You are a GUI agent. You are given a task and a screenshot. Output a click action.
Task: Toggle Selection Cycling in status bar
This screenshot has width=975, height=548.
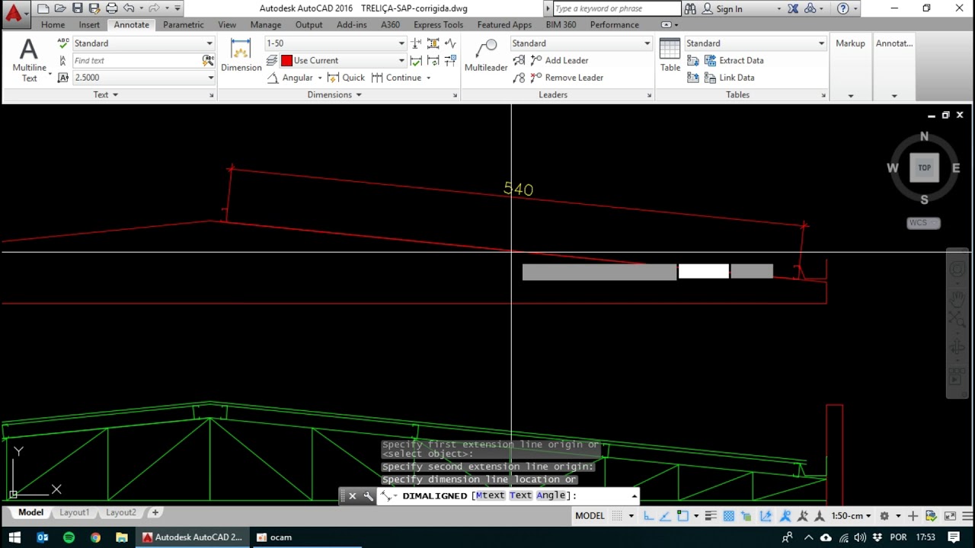coord(746,516)
